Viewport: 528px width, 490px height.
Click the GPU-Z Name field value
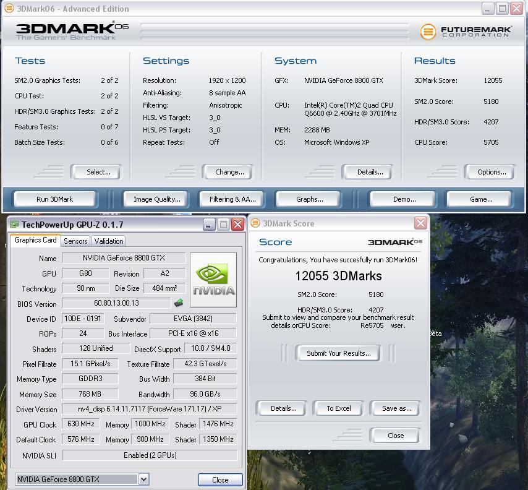tap(124, 258)
